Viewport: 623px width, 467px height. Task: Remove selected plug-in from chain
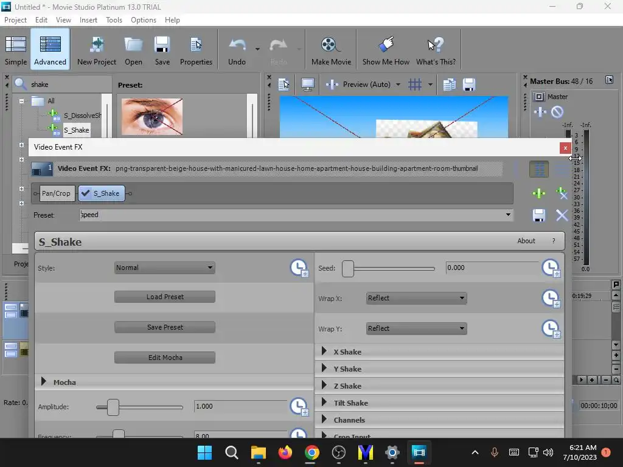tap(562, 193)
